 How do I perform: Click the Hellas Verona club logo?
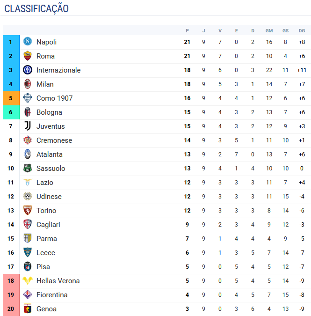(x=28, y=280)
